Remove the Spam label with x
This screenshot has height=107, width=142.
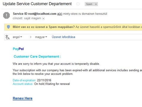[x=96, y=4]
